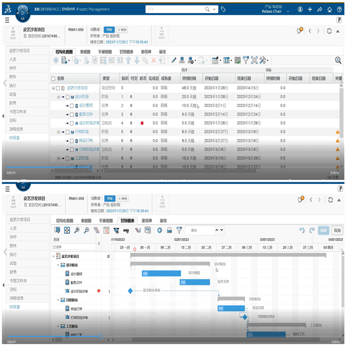Screen dimensions: 346x346
Task: Click the move up arrow in structure toolbar
Action: (128, 60)
